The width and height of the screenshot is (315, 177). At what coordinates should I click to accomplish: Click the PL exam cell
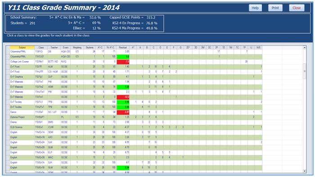[66, 117]
